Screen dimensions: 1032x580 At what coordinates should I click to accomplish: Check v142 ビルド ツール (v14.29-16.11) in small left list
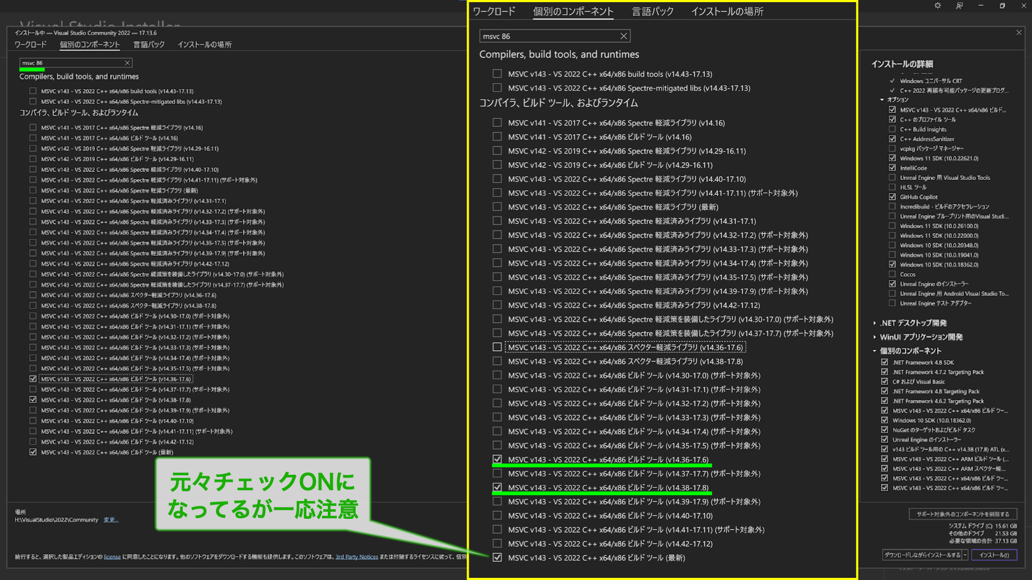(33, 158)
